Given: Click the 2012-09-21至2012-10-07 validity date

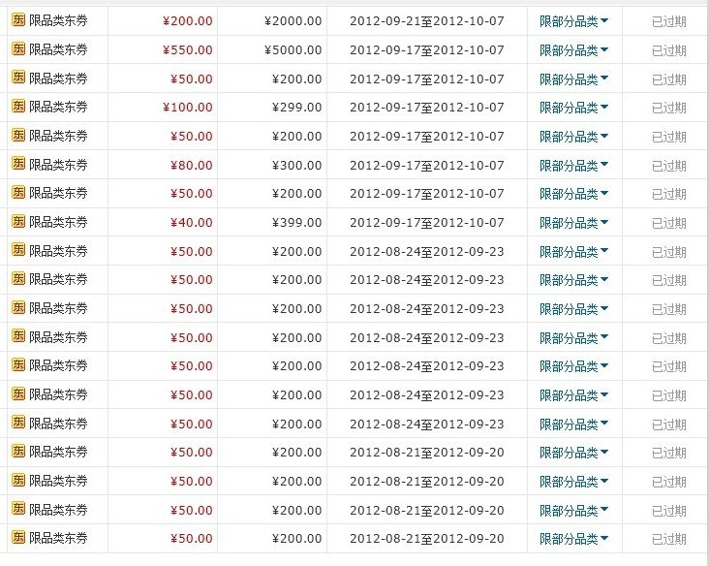Looking at the screenshot, I should coord(426,21).
